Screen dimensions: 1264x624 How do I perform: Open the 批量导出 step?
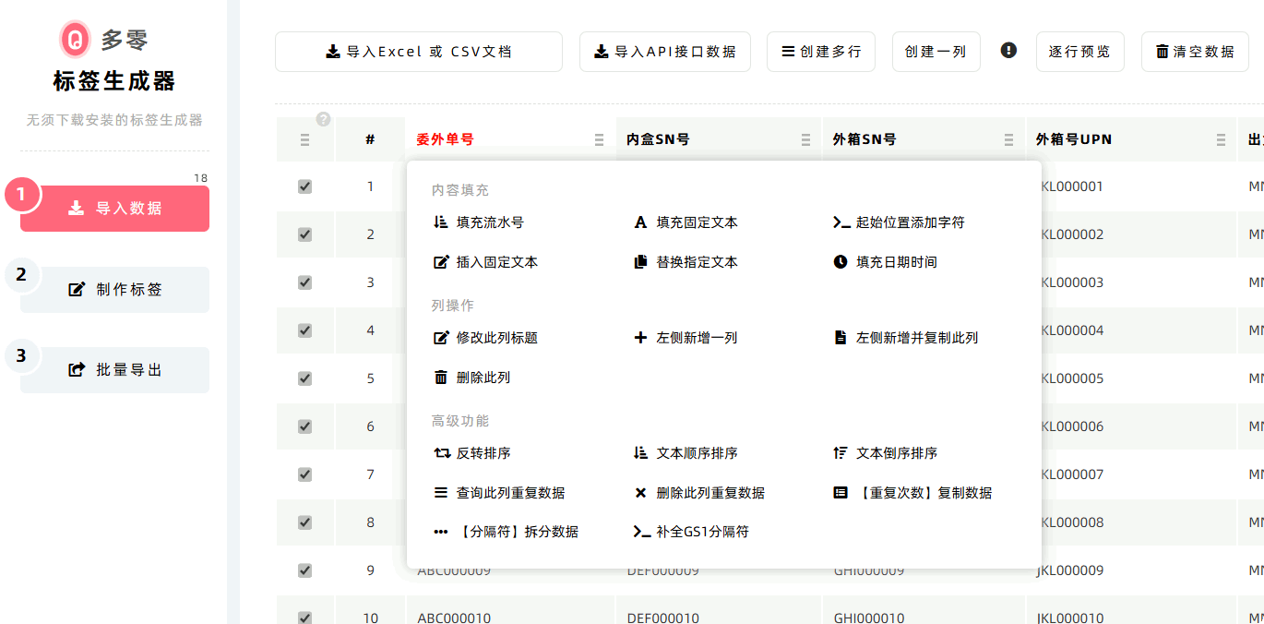[x=115, y=370]
